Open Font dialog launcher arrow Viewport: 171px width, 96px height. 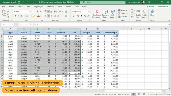(x=42, y=20)
